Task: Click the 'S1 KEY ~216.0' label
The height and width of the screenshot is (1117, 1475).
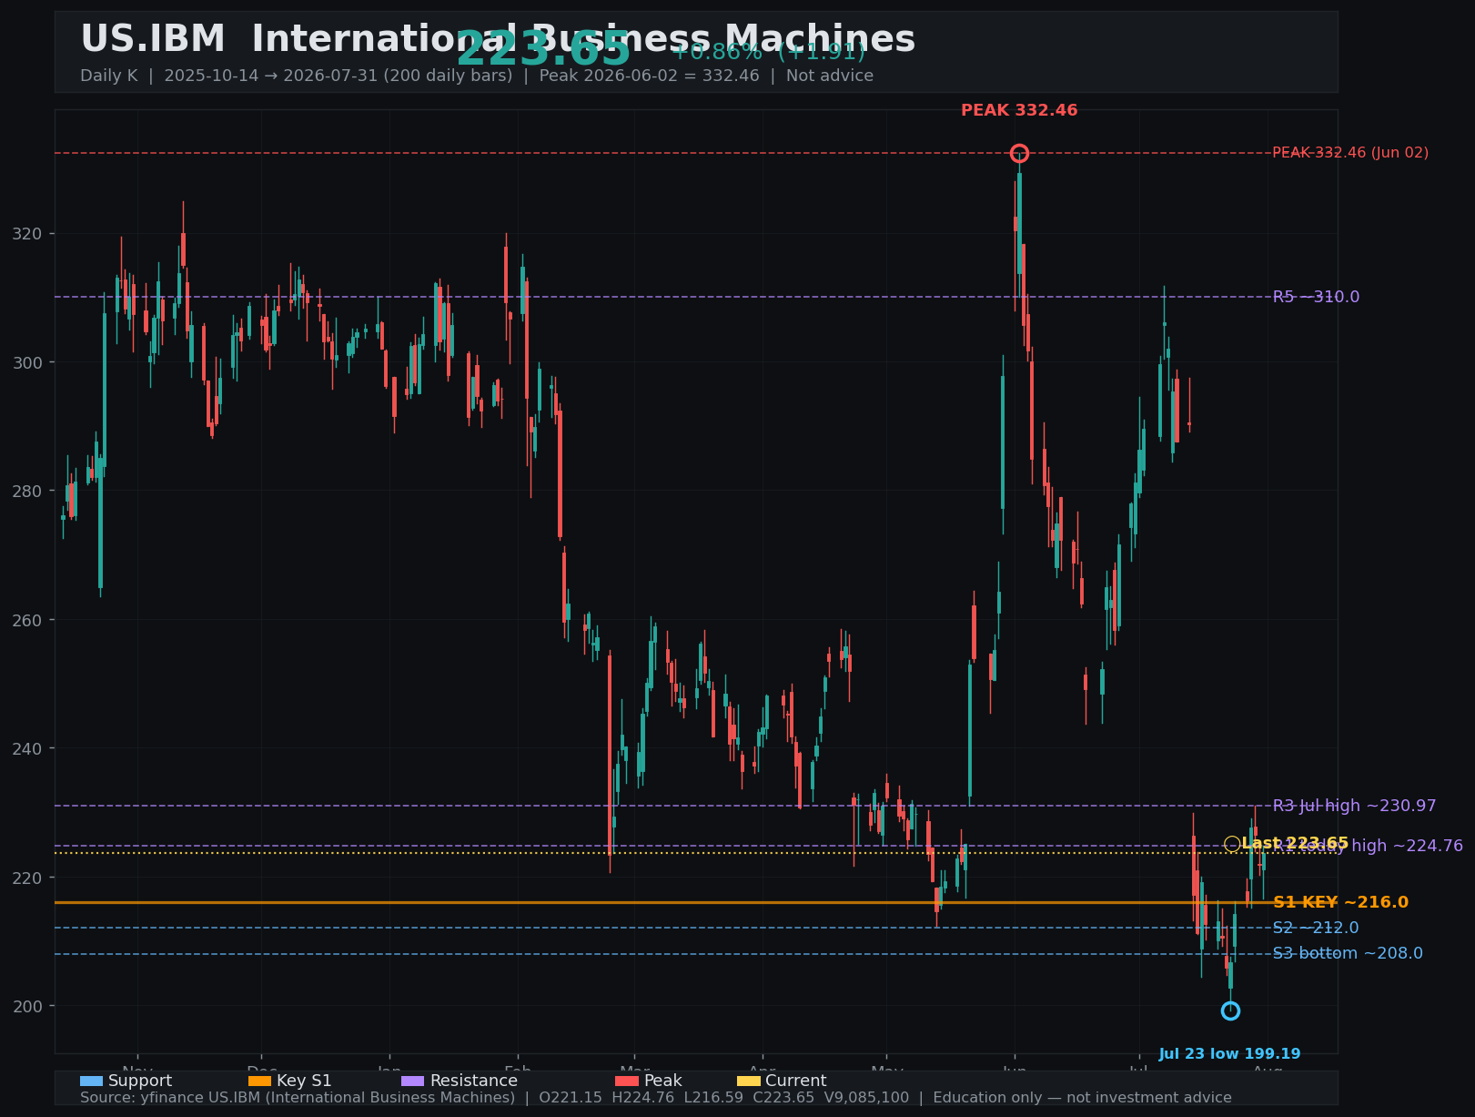Action: 1340,902
